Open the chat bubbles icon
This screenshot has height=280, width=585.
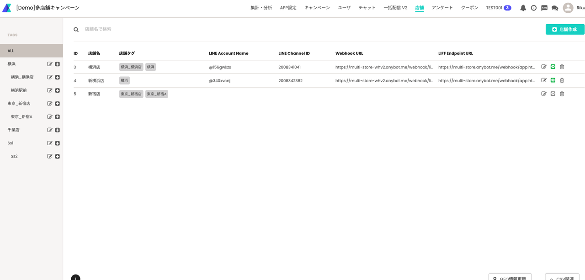pyautogui.click(x=555, y=8)
